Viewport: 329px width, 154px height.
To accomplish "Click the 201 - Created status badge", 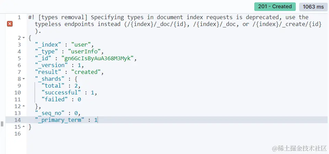I will [275, 7].
